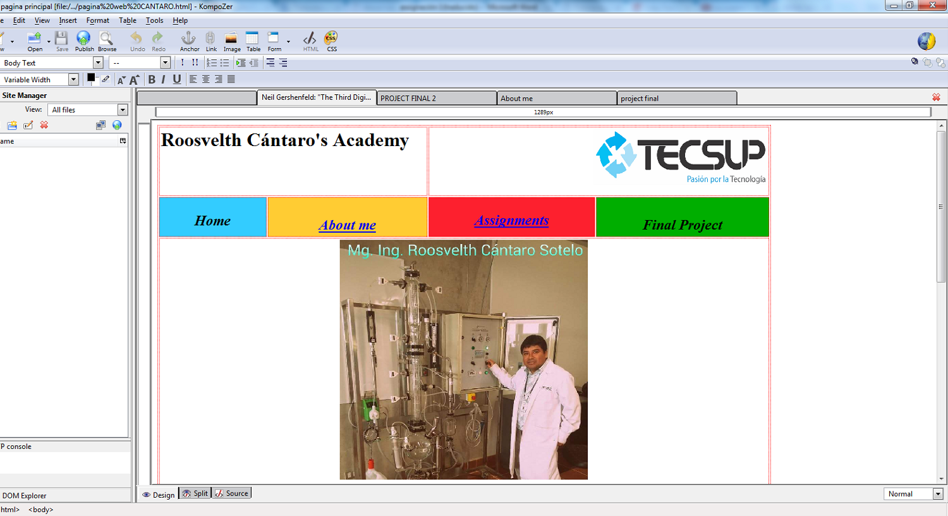Click the black text color swatch
This screenshot has width=948, height=516.
coord(91,78)
